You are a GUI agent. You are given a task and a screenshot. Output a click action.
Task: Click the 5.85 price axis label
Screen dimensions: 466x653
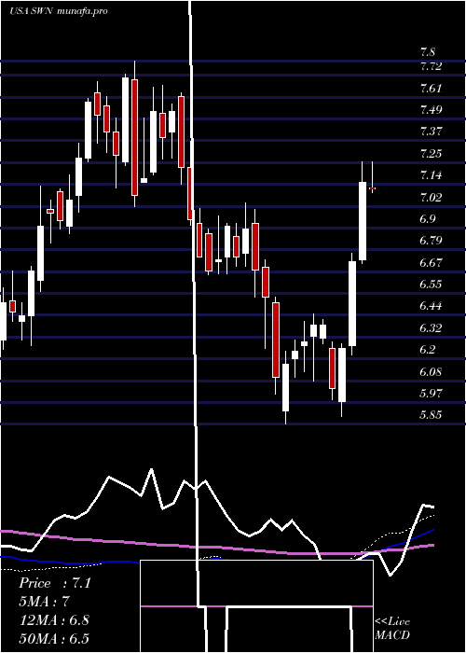click(431, 415)
